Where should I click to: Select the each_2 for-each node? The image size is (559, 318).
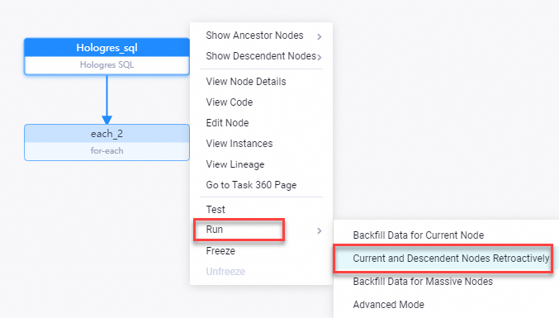point(107,142)
